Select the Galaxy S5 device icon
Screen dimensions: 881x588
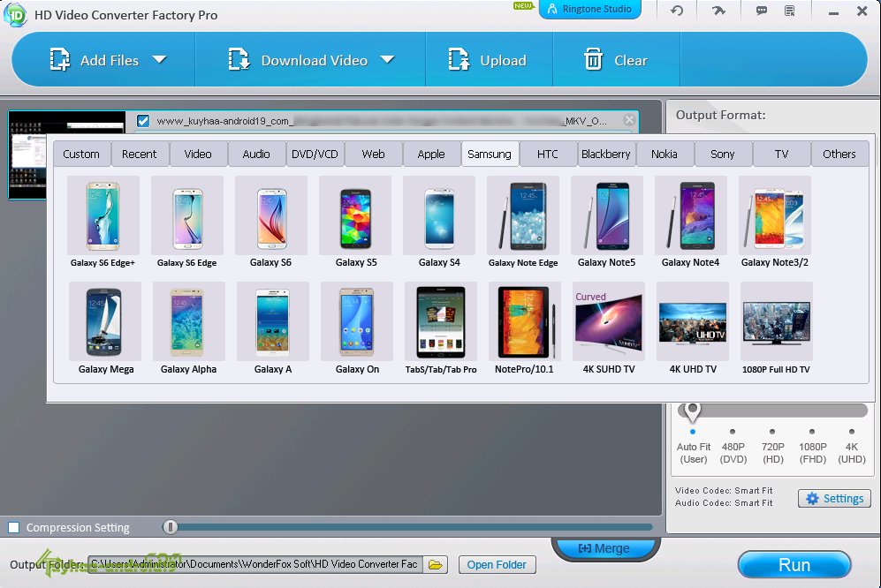coord(355,215)
